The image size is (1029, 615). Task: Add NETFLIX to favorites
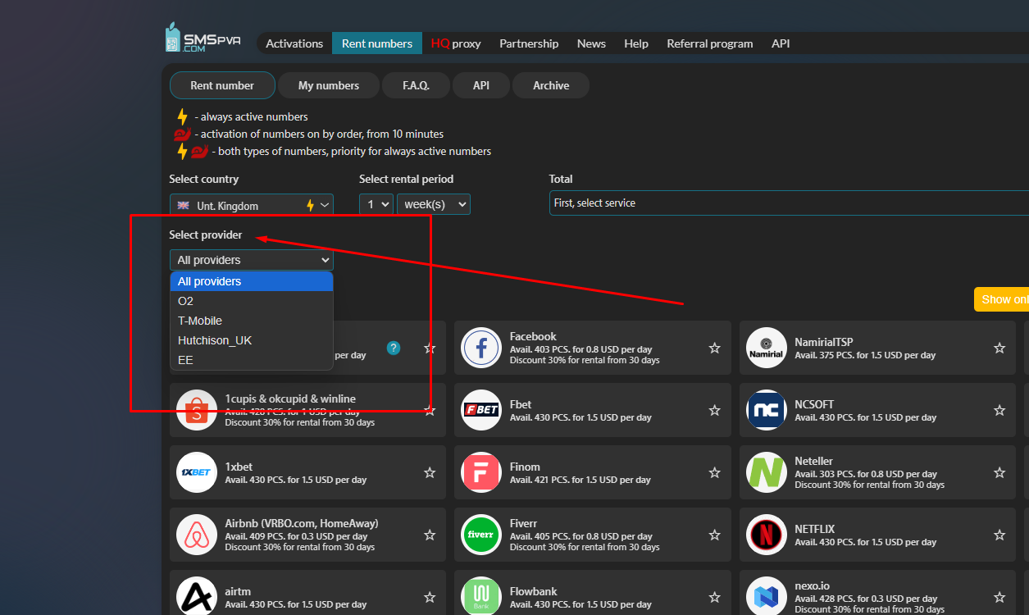point(999,535)
